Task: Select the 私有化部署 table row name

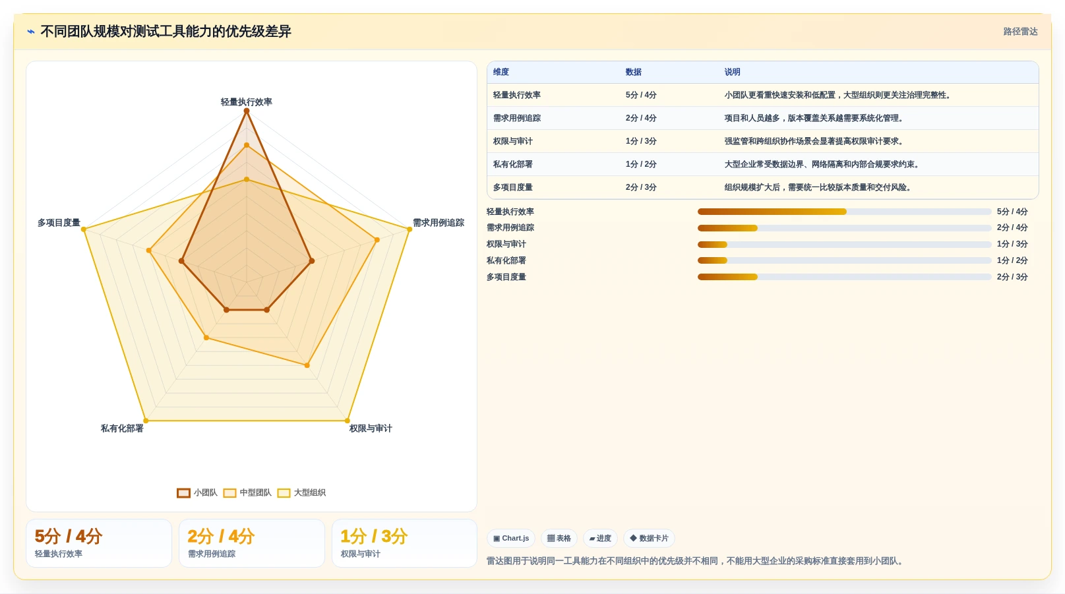Action: point(513,164)
